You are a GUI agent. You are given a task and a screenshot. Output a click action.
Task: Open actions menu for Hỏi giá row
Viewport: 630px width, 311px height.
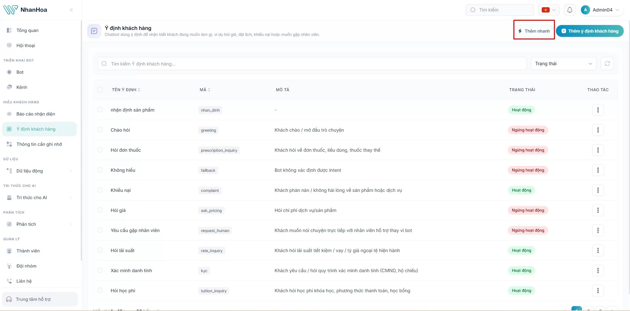coord(598,210)
